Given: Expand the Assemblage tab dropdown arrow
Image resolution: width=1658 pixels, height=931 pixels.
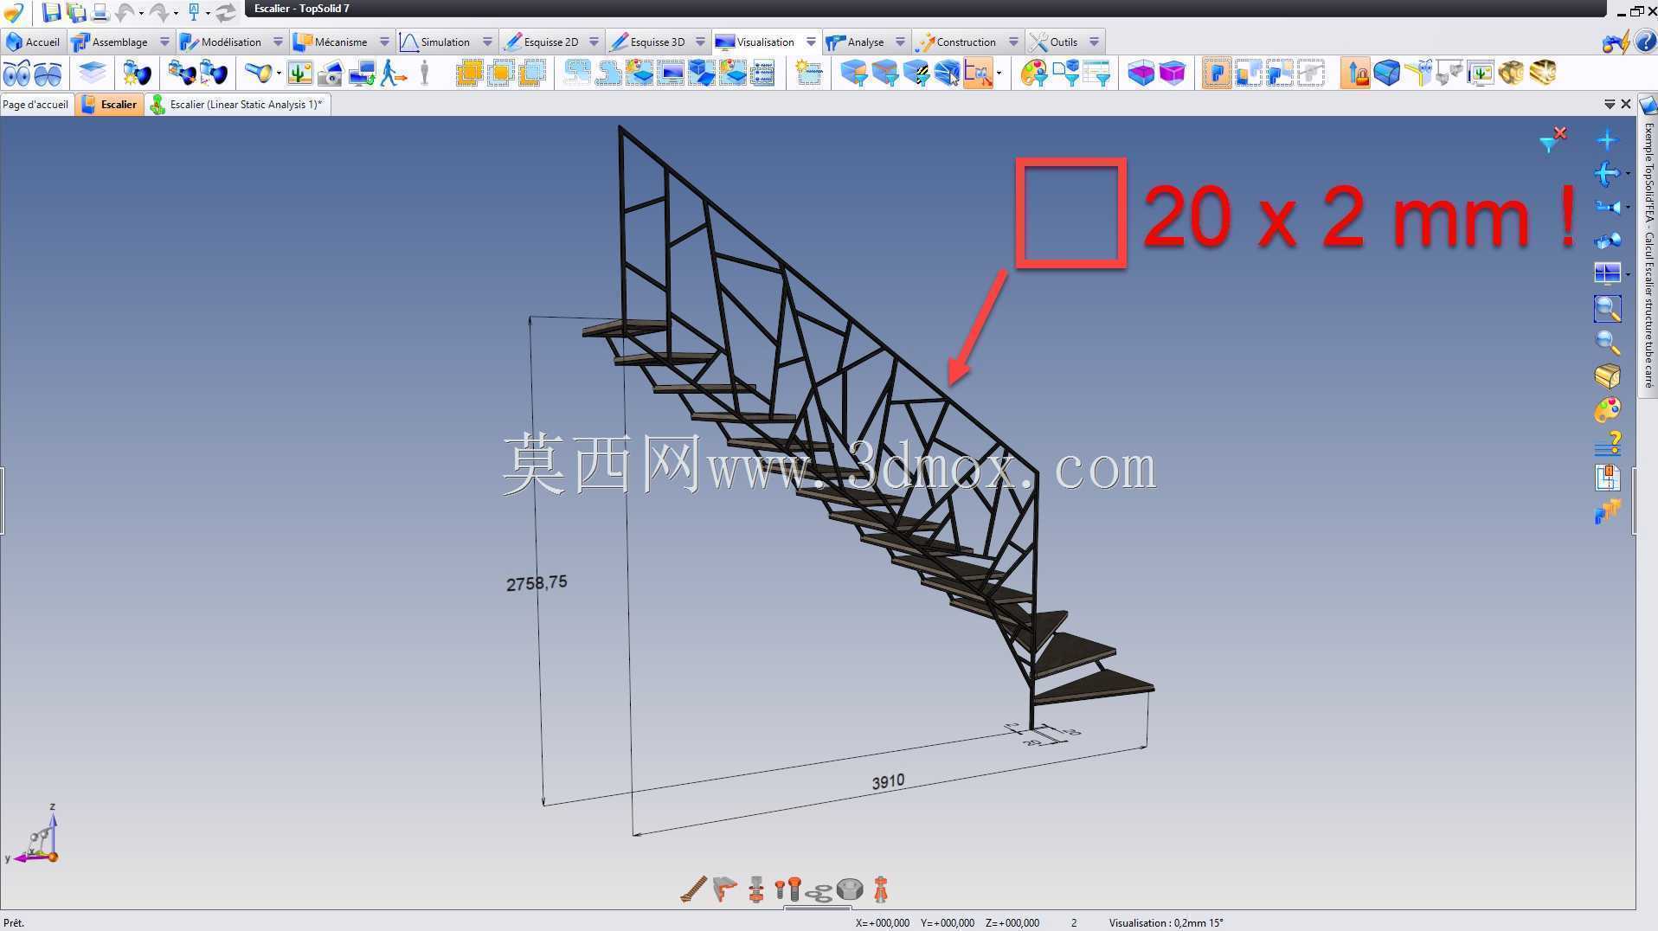Looking at the screenshot, I should tap(164, 42).
